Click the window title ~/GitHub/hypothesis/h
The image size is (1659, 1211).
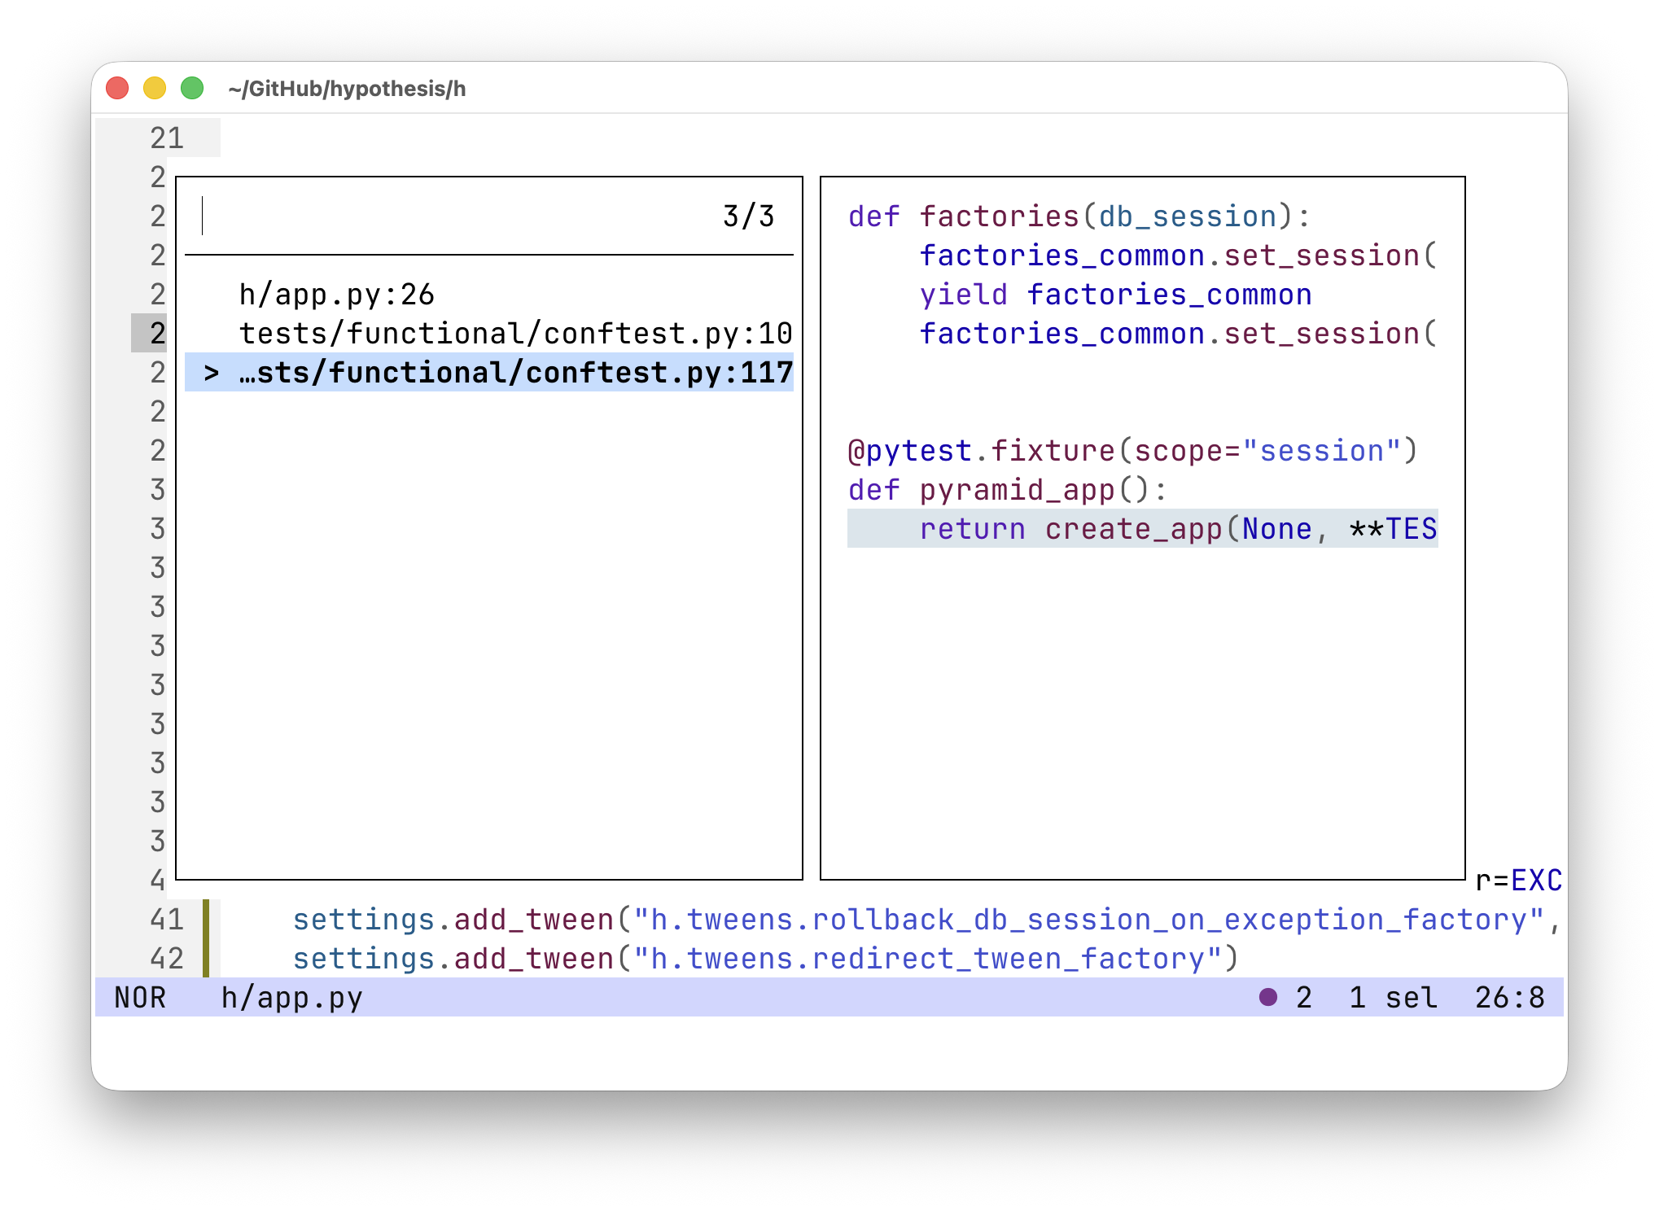click(x=346, y=90)
